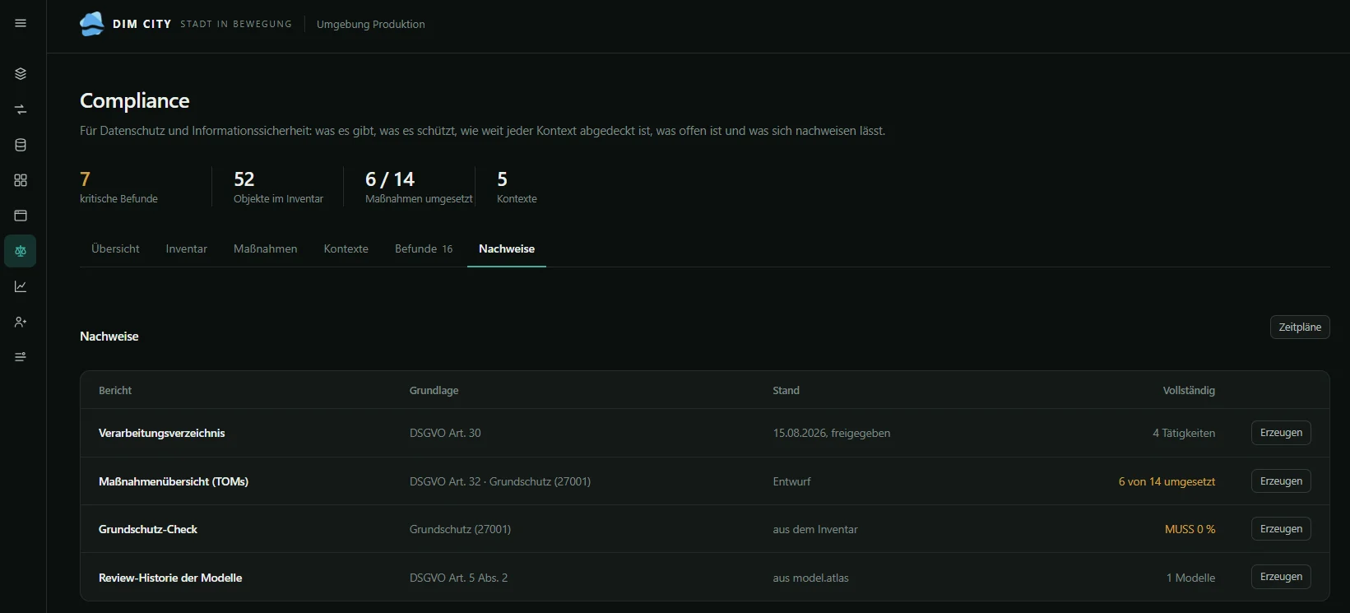Click the Bericht column header
Image resolution: width=1350 pixels, height=613 pixels.
115,390
